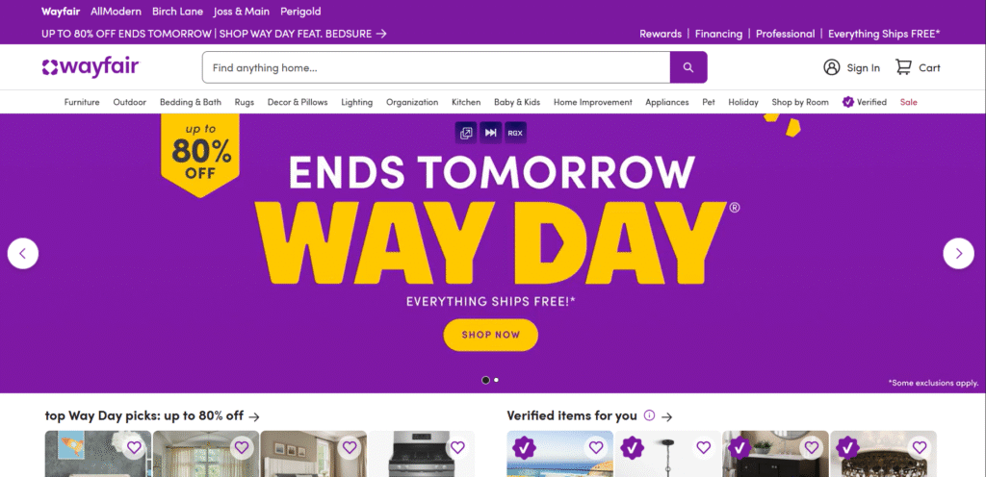
Task: Click the Find anything home search field
Action: pyautogui.click(x=436, y=67)
